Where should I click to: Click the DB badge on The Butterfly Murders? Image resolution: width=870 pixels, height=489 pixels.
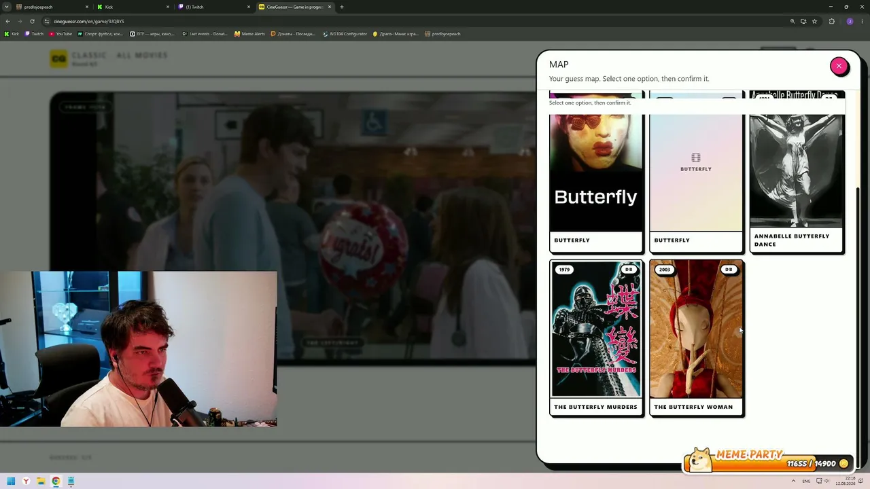pyautogui.click(x=629, y=270)
